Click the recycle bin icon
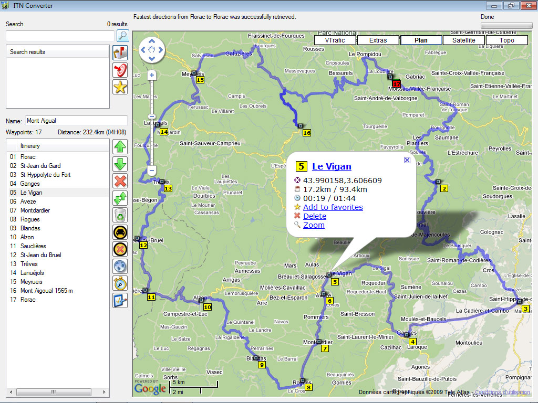The width and height of the screenshot is (538, 403). (120, 215)
